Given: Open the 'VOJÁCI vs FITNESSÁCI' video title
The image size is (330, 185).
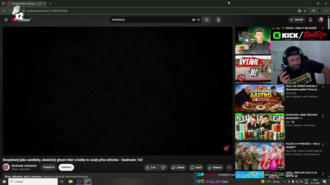Looking at the screenshot, I should [303, 145].
